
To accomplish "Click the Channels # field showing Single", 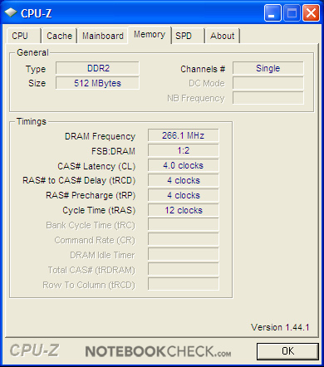I will 268,68.
